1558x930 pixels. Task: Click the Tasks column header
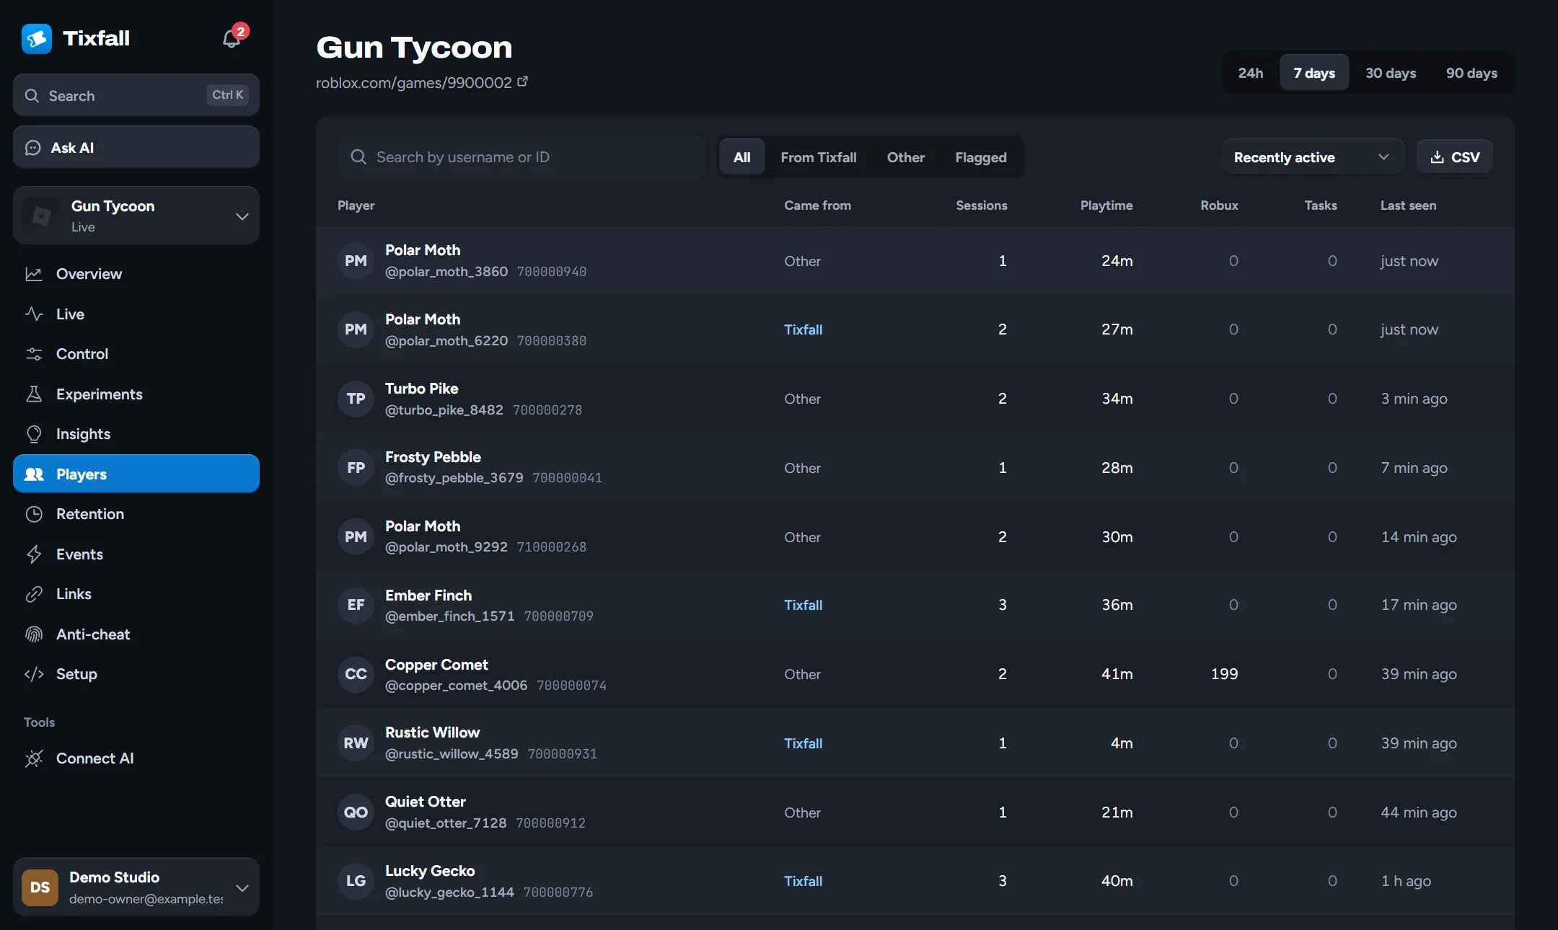(1320, 205)
